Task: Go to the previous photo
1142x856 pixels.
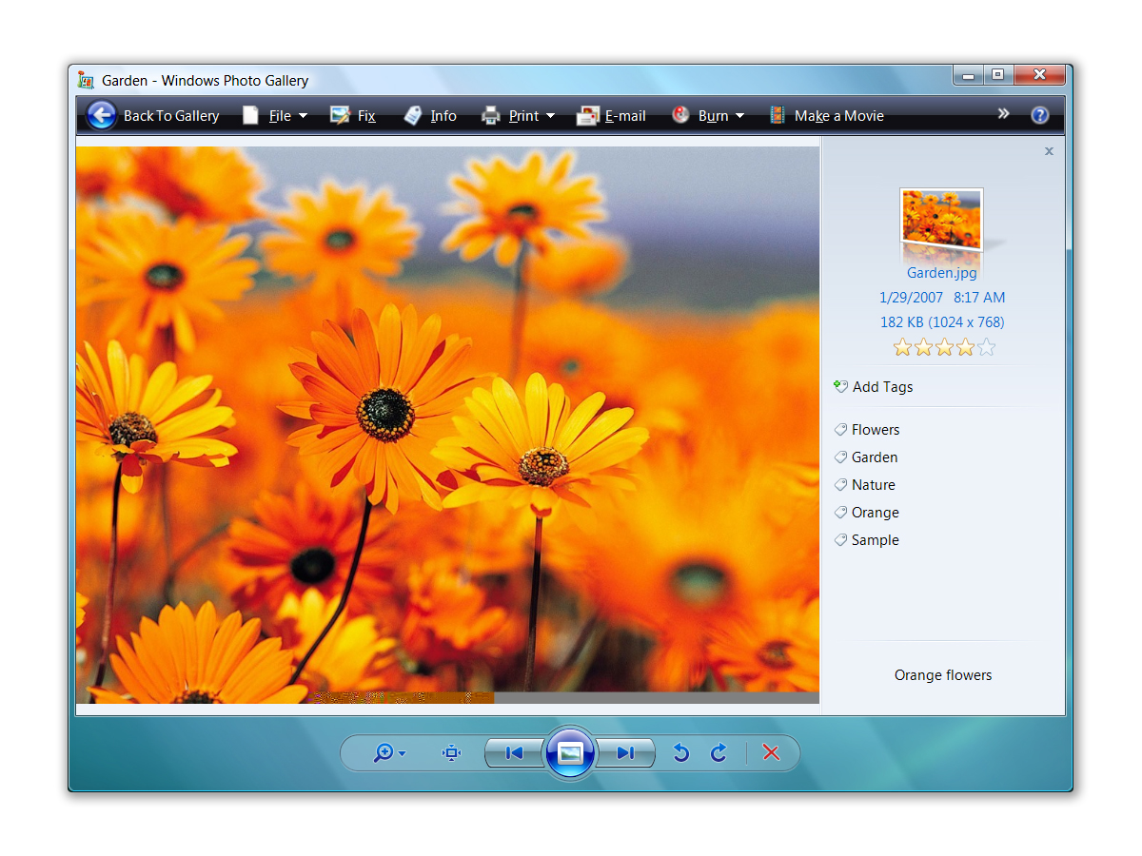Action: 514,753
